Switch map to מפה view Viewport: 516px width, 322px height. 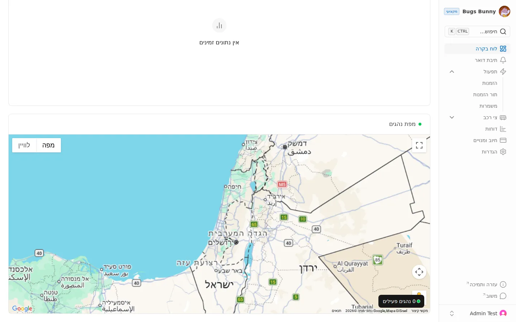click(x=48, y=145)
